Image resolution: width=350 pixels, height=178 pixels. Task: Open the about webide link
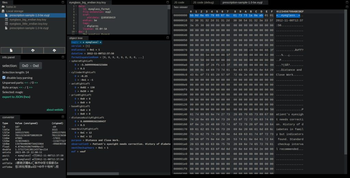[55, 110]
